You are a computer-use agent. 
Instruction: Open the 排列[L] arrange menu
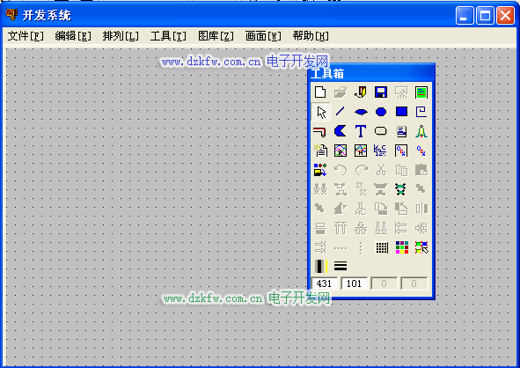121,36
